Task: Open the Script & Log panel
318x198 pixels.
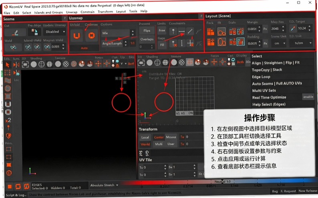Action: (x=16, y=195)
